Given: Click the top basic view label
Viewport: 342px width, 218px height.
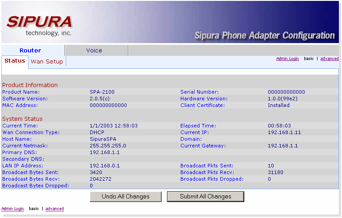Looking at the screenshot, I should 309,59.
